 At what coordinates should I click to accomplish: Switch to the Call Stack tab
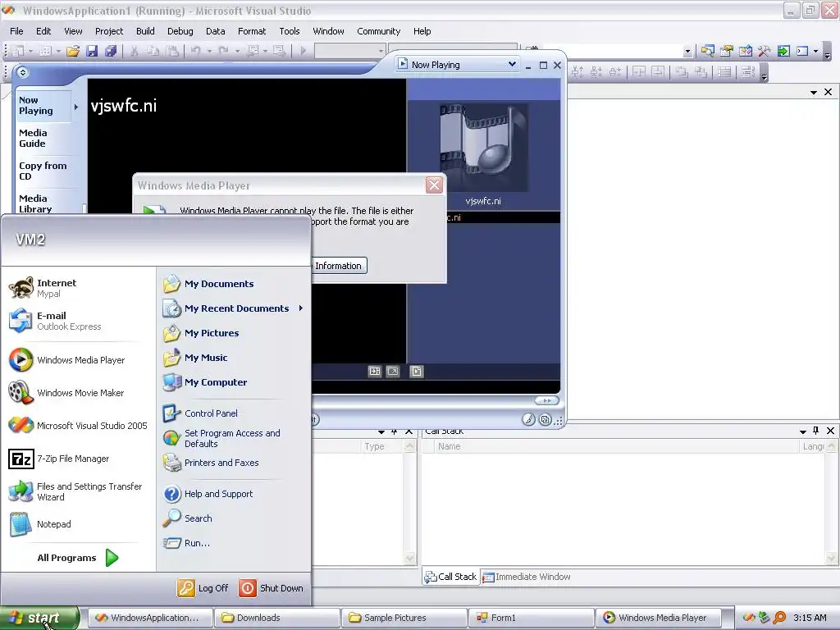[x=451, y=577]
